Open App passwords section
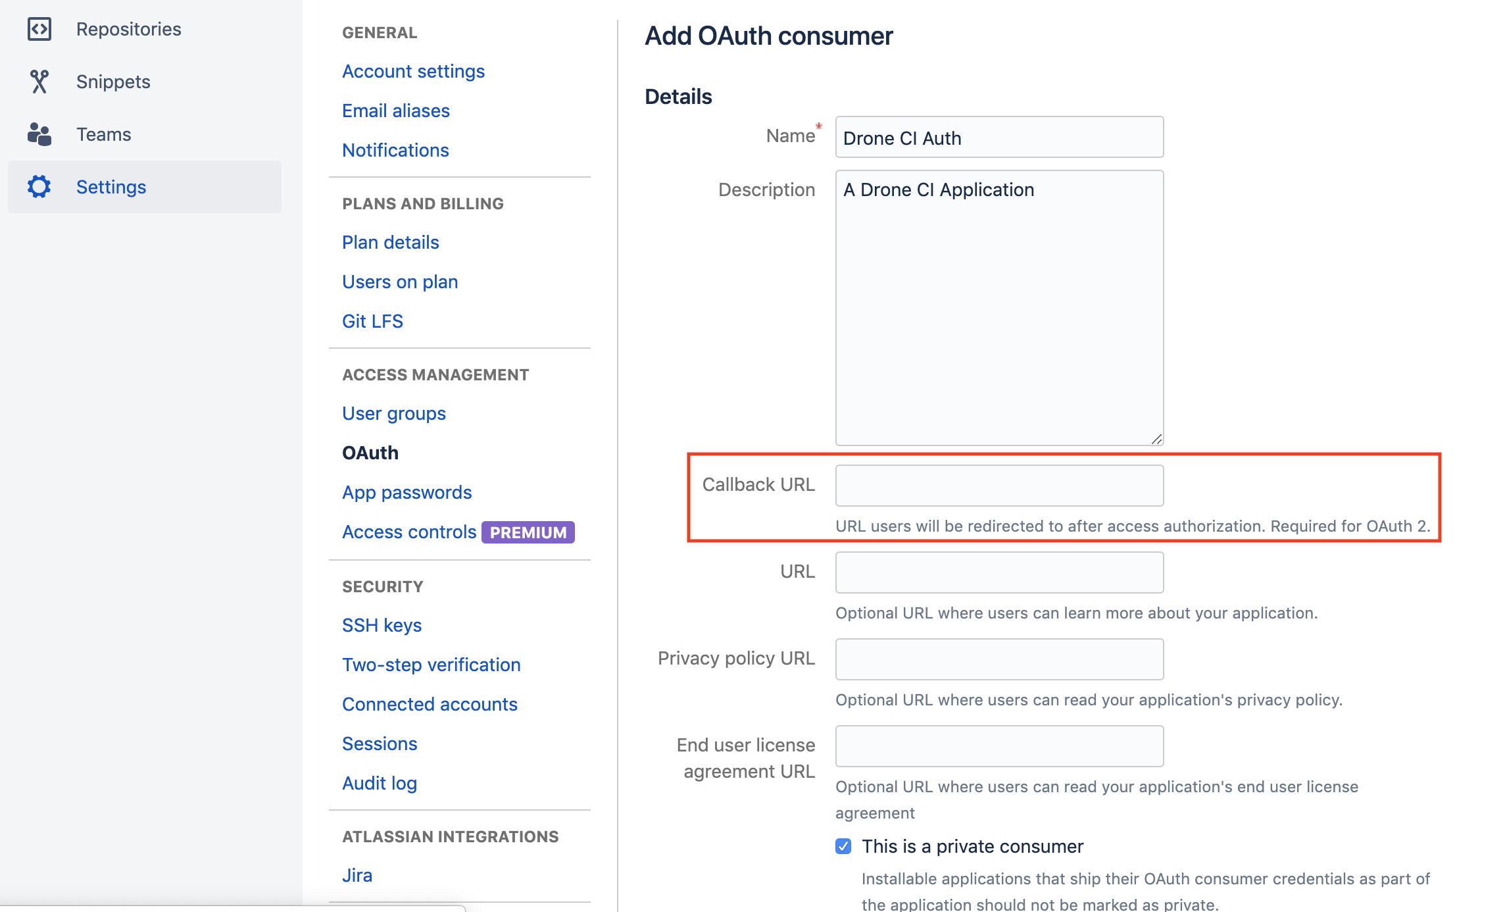Image resolution: width=1505 pixels, height=912 pixels. (407, 492)
